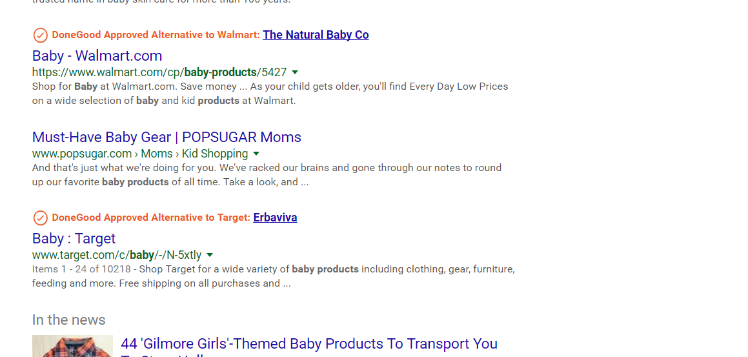Open the 'Gilmore Girls'-Themed Baby Products headline
The height and width of the screenshot is (357, 748).
pos(309,344)
